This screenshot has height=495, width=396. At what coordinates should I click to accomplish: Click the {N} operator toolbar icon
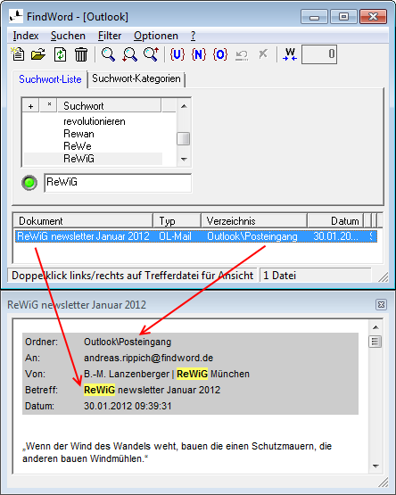pos(199,54)
